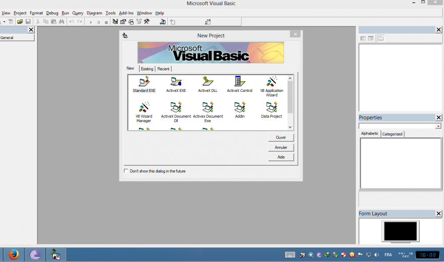
Task: Close the Form Layout panel
Action: pyautogui.click(x=439, y=214)
